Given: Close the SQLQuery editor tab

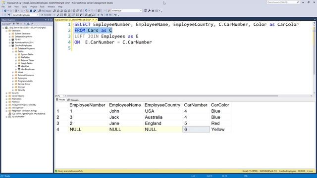Looking at the screenshot, I should point(96,20).
